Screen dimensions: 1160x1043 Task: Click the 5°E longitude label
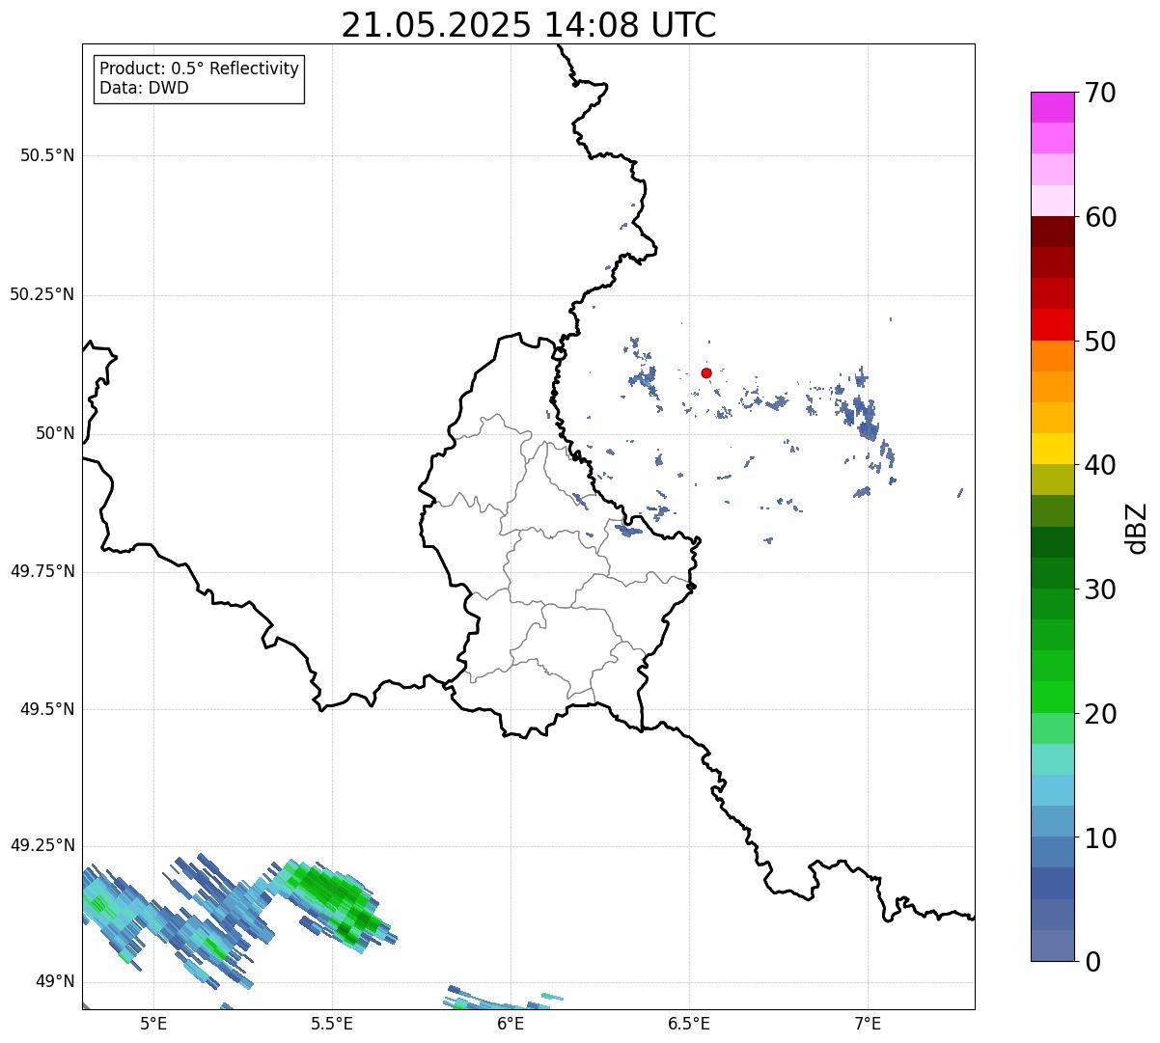coord(153,1024)
